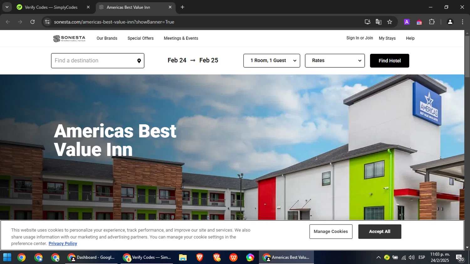Viewport: 470px width, 264px height.
Task: Click the Americas Best Value Inn taskbar window
Action: [286, 257]
